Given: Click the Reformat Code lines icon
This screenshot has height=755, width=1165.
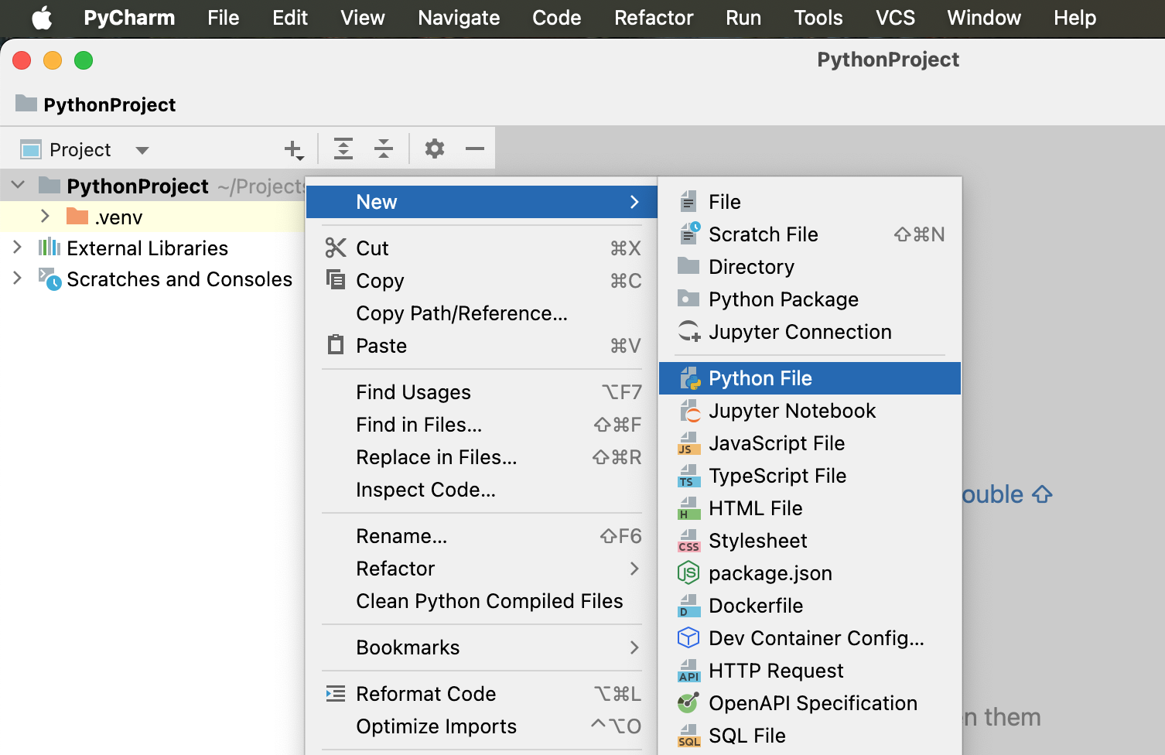Looking at the screenshot, I should (336, 694).
